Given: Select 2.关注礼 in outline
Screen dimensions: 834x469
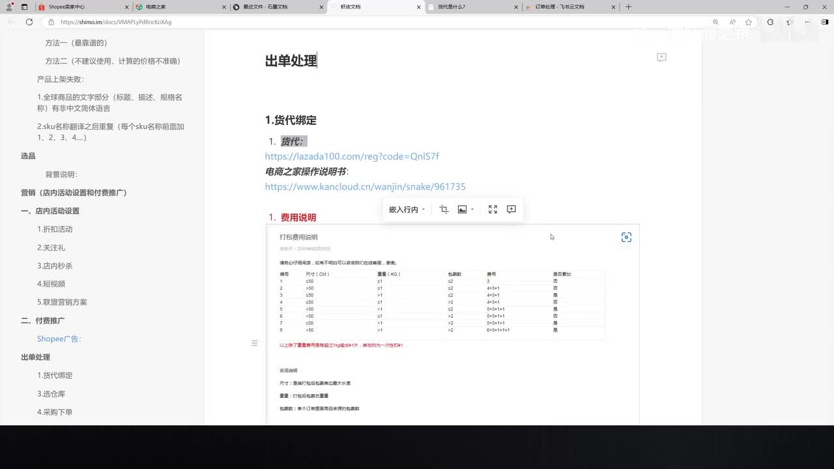Looking at the screenshot, I should click(x=51, y=248).
